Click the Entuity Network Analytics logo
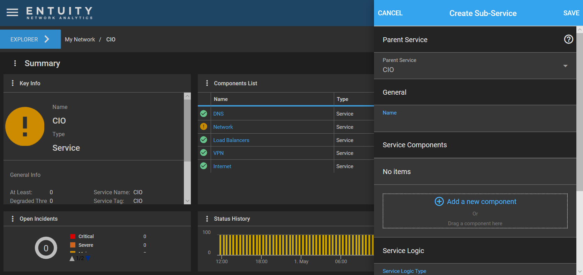This screenshot has width=583, height=275. (59, 13)
